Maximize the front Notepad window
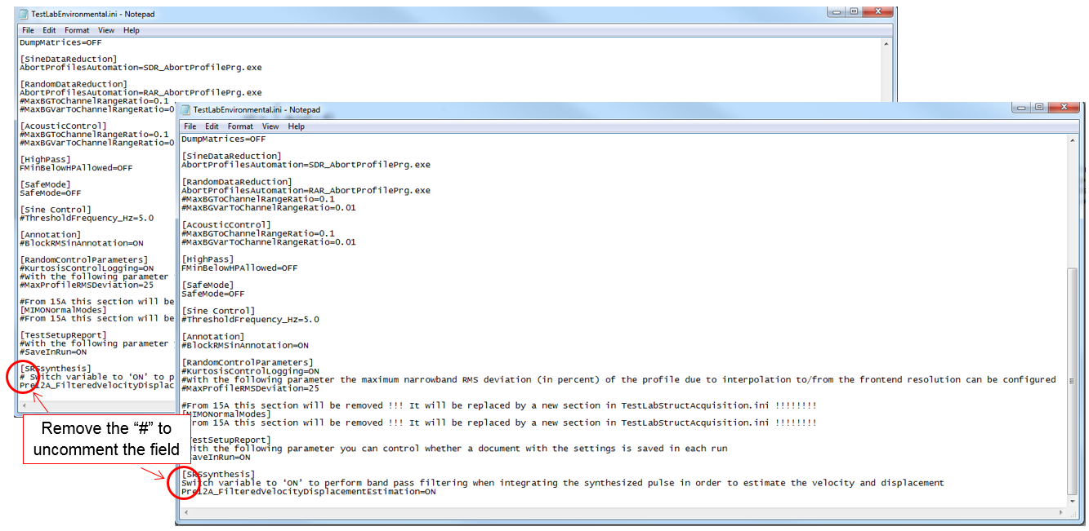The width and height of the screenshot is (1089, 531). [1038, 108]
